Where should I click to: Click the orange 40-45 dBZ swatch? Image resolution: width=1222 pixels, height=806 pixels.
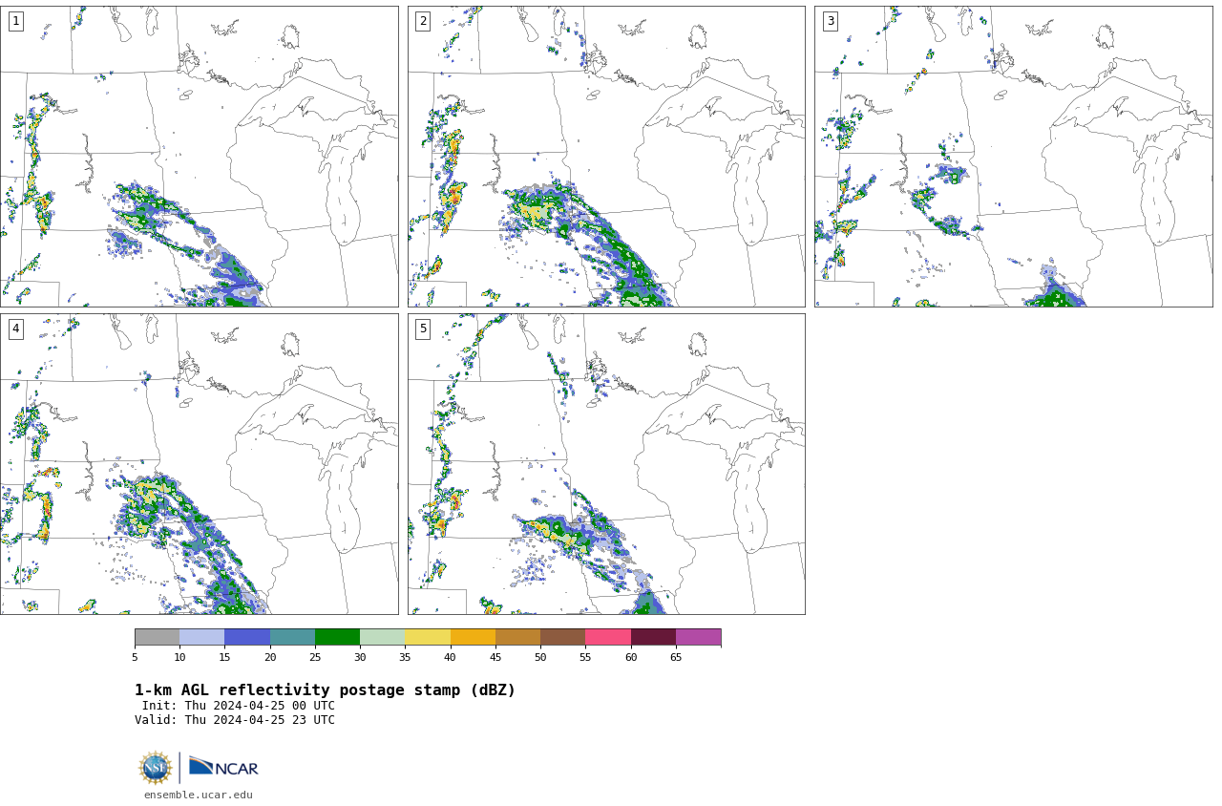473,637
